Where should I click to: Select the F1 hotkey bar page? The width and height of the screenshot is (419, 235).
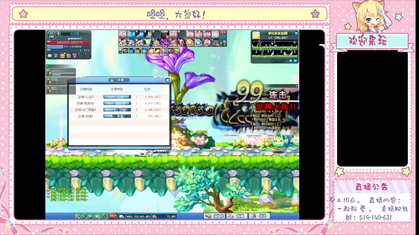[x=223, y=33]
